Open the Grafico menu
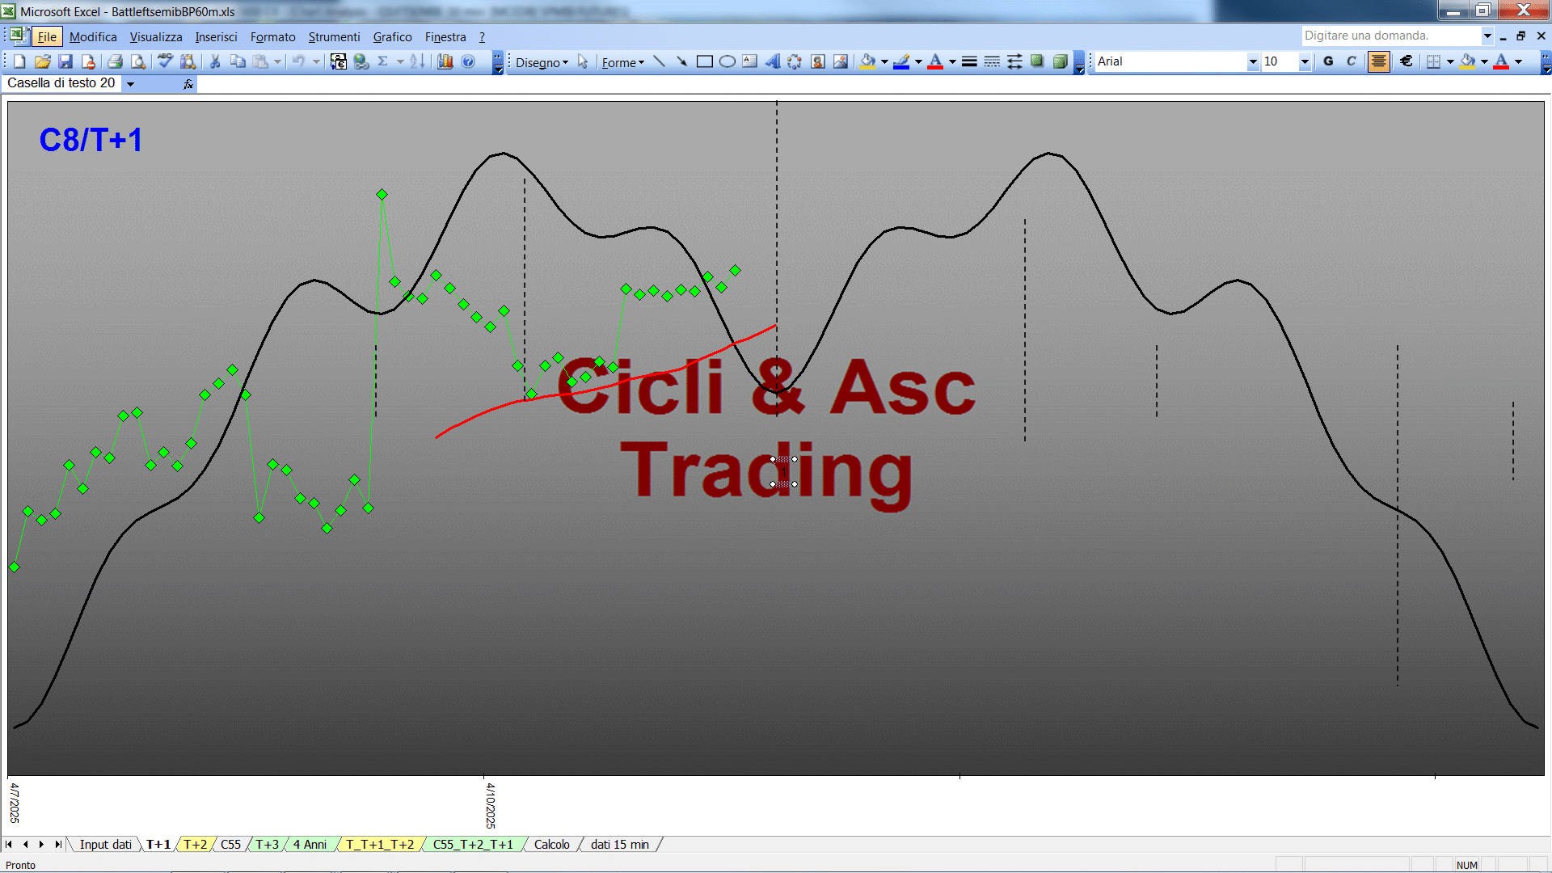This screenshot has height=873, width=1552. [392, 37]
